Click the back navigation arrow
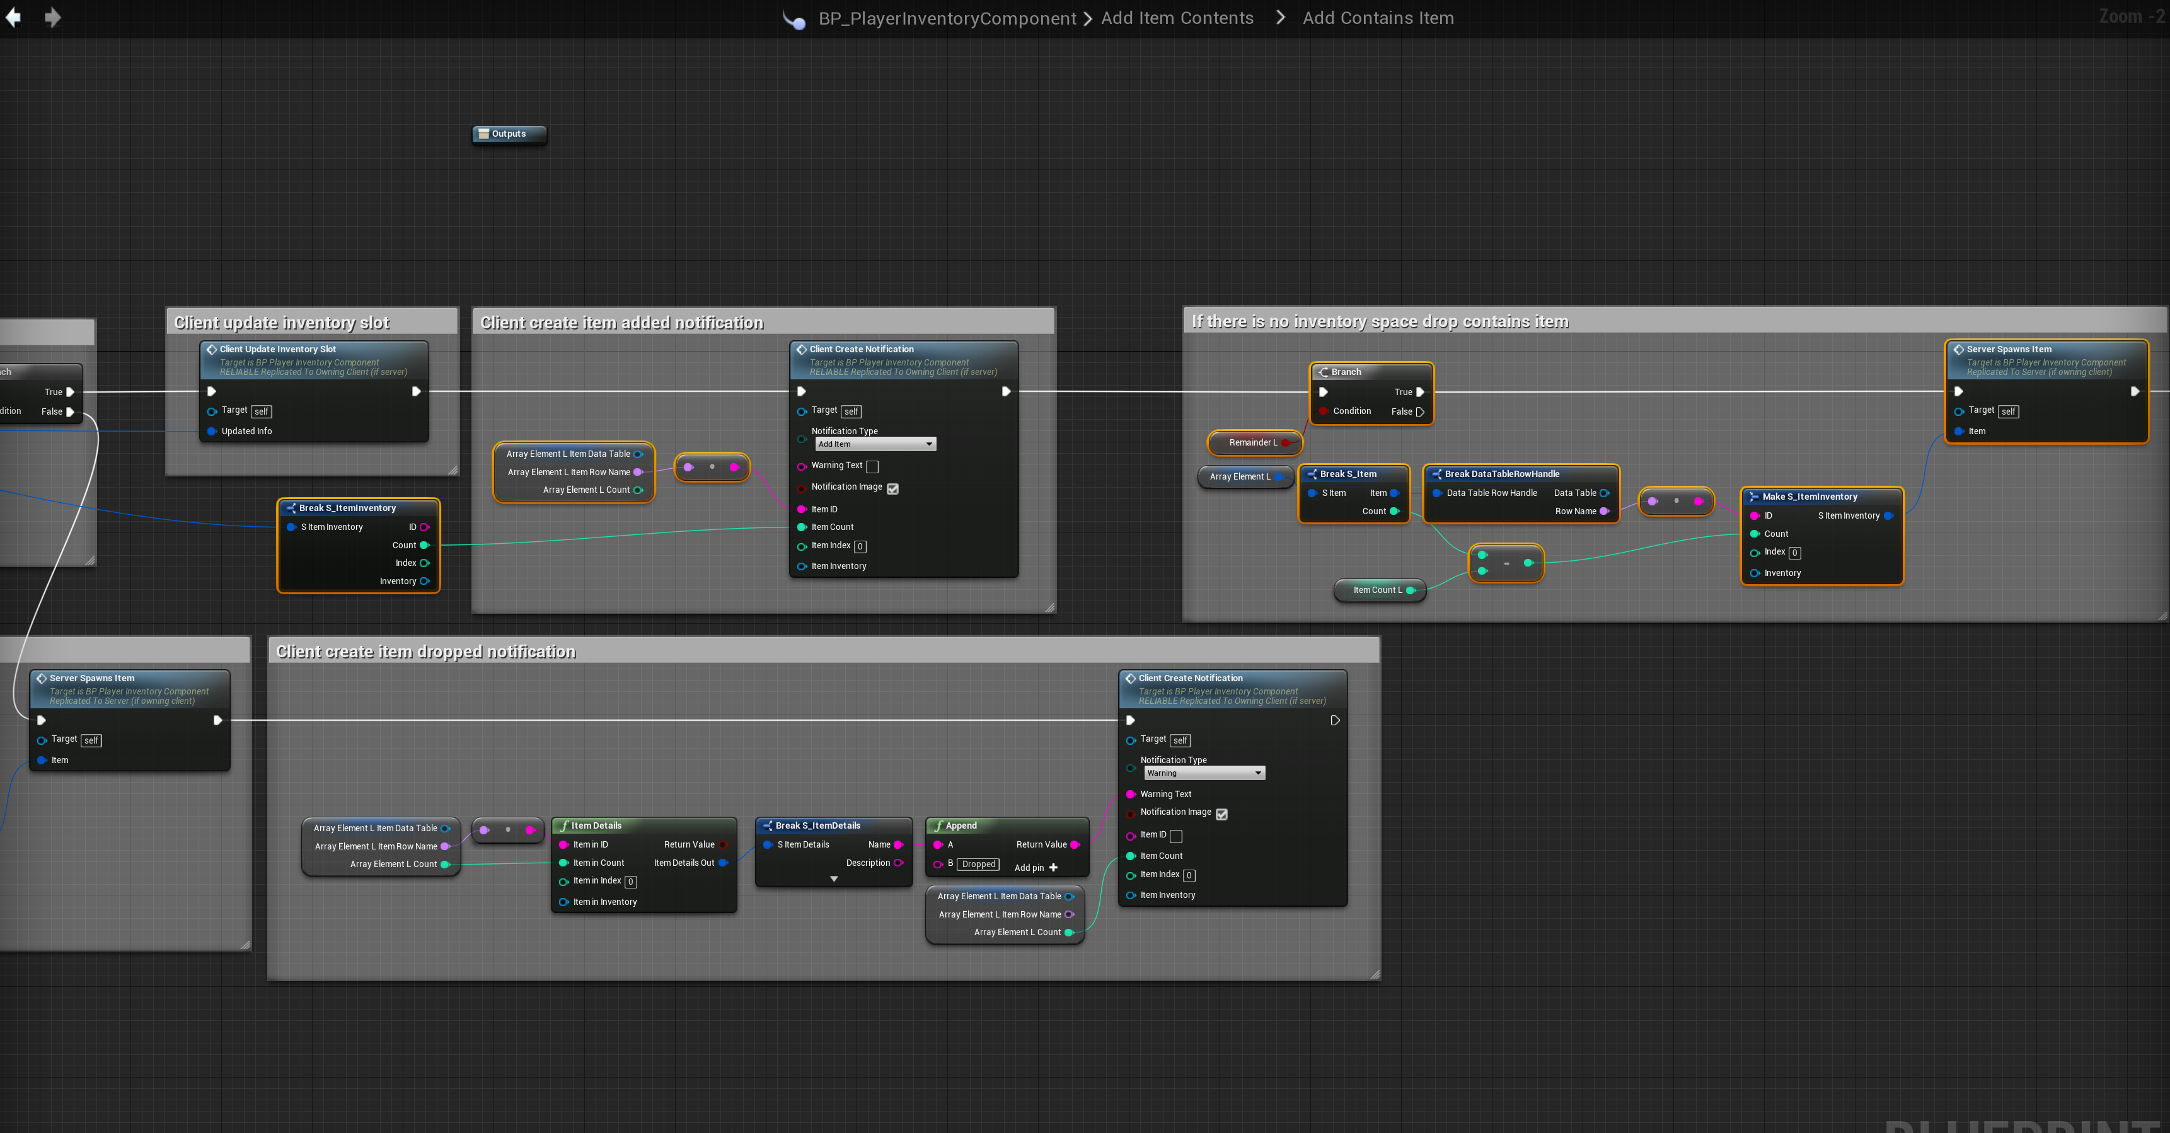The width and height of the screenshot is (2170, 1133). 13,18
